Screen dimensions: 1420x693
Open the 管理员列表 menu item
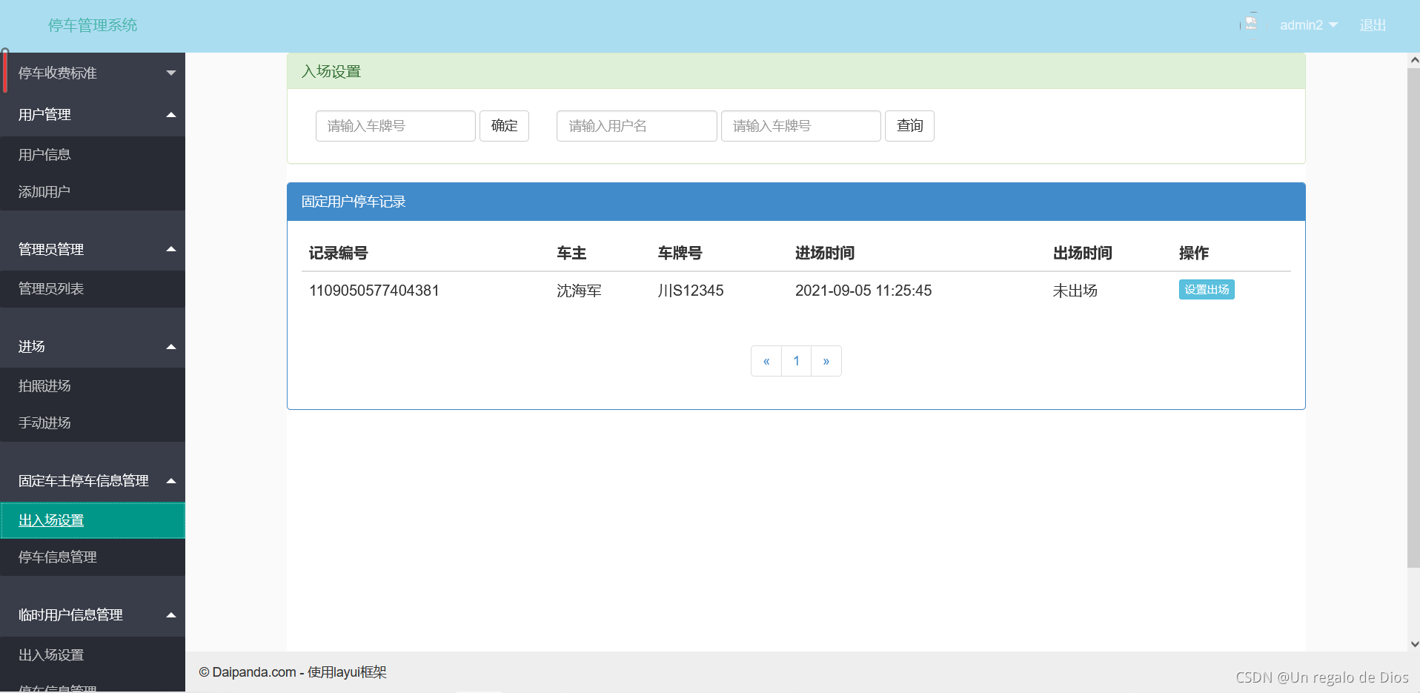pyautogui.click(x=93, y=289)
